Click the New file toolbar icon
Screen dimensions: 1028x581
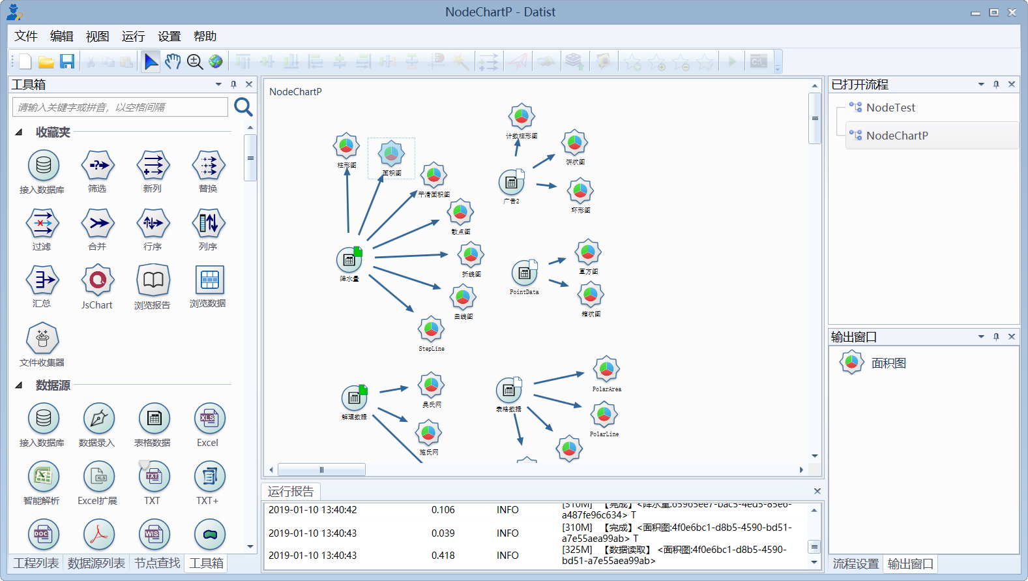coord(25,61)
